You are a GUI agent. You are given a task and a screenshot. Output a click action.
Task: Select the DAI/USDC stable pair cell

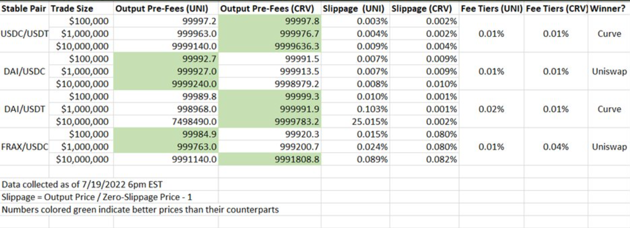click(x=24, y=72)
